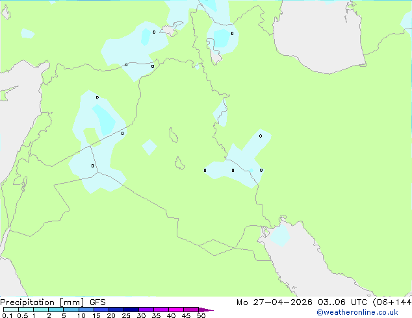Click the 0.5–1 mm legend swatch

tap(26, 310)
